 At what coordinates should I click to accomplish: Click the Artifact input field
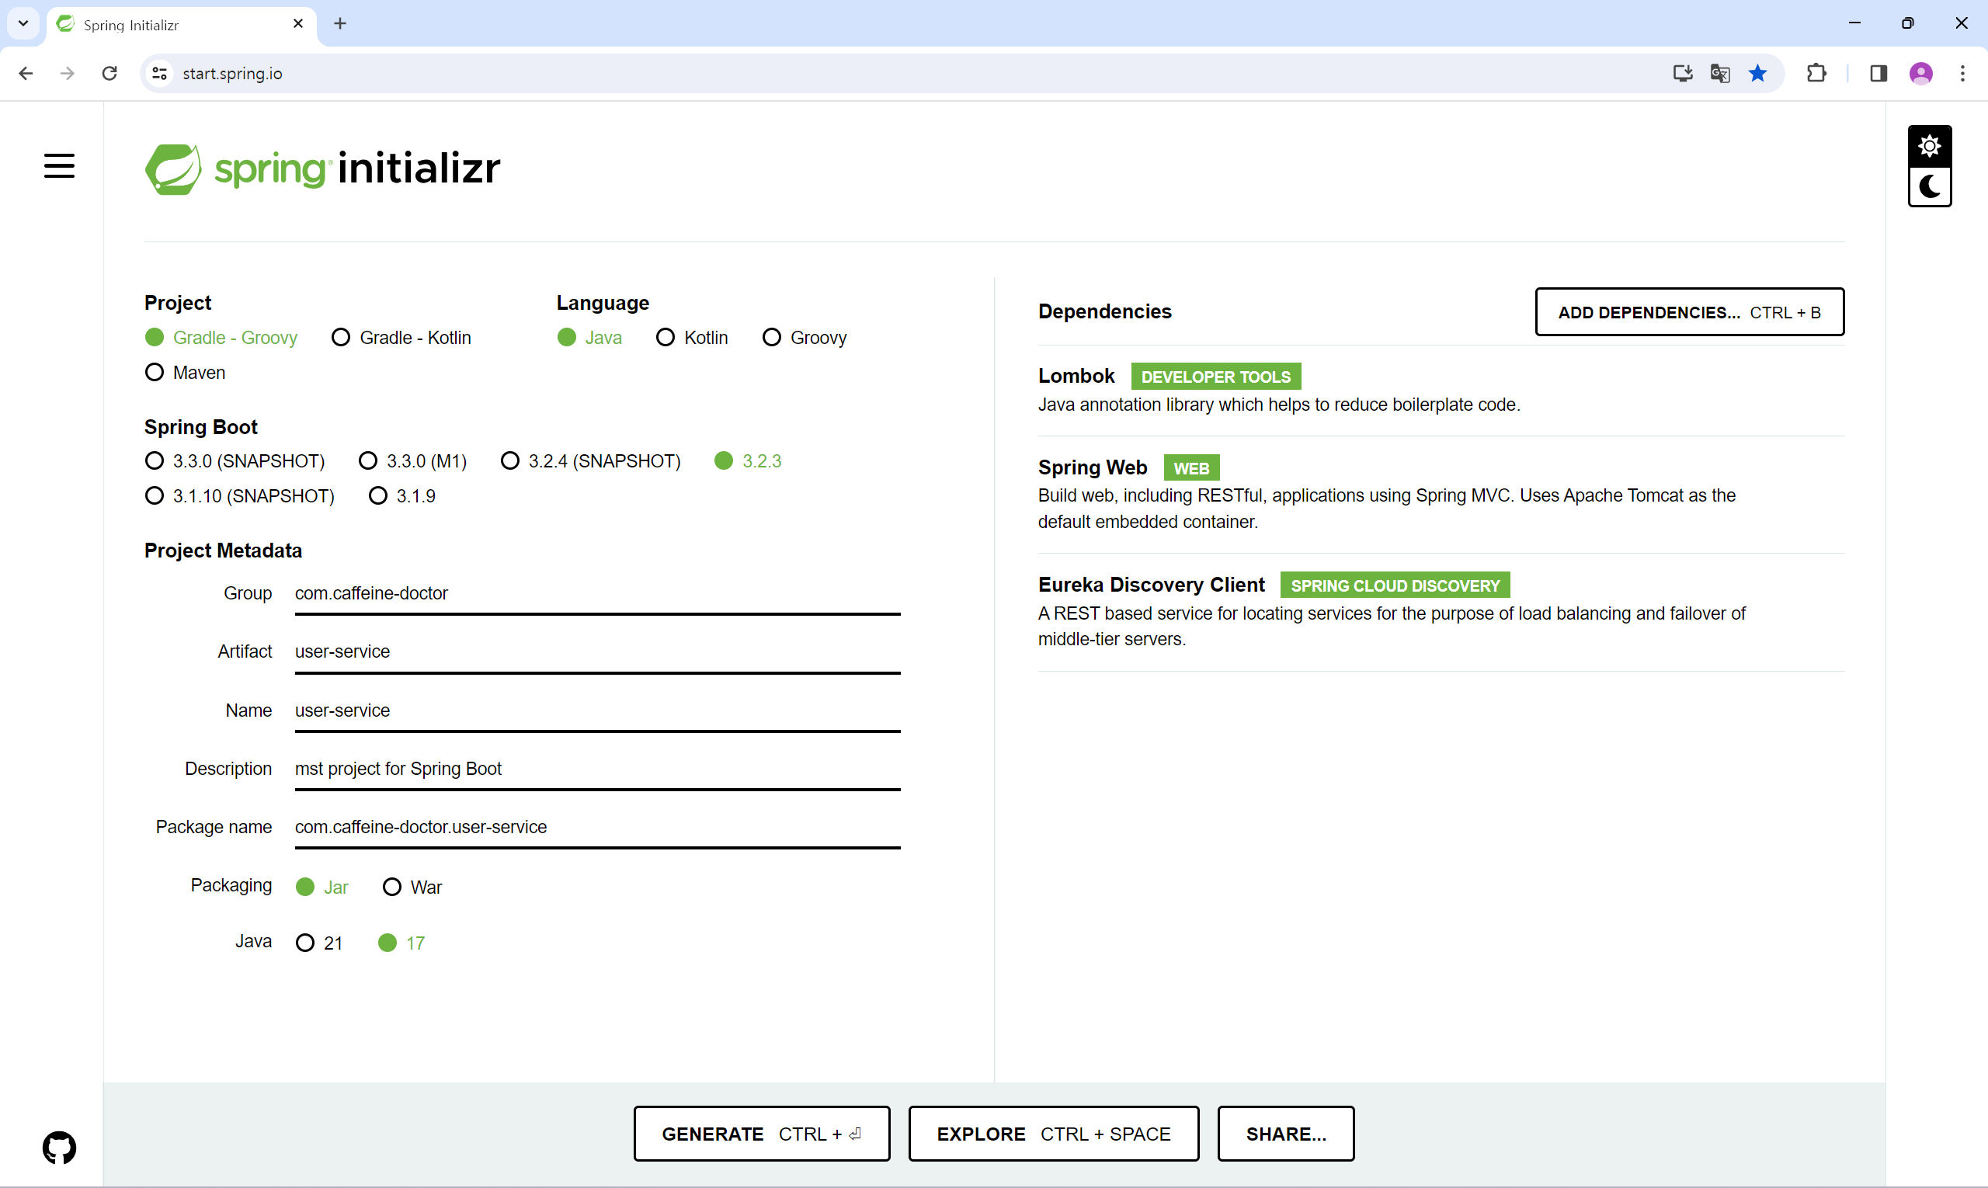[x=596, y=651]
